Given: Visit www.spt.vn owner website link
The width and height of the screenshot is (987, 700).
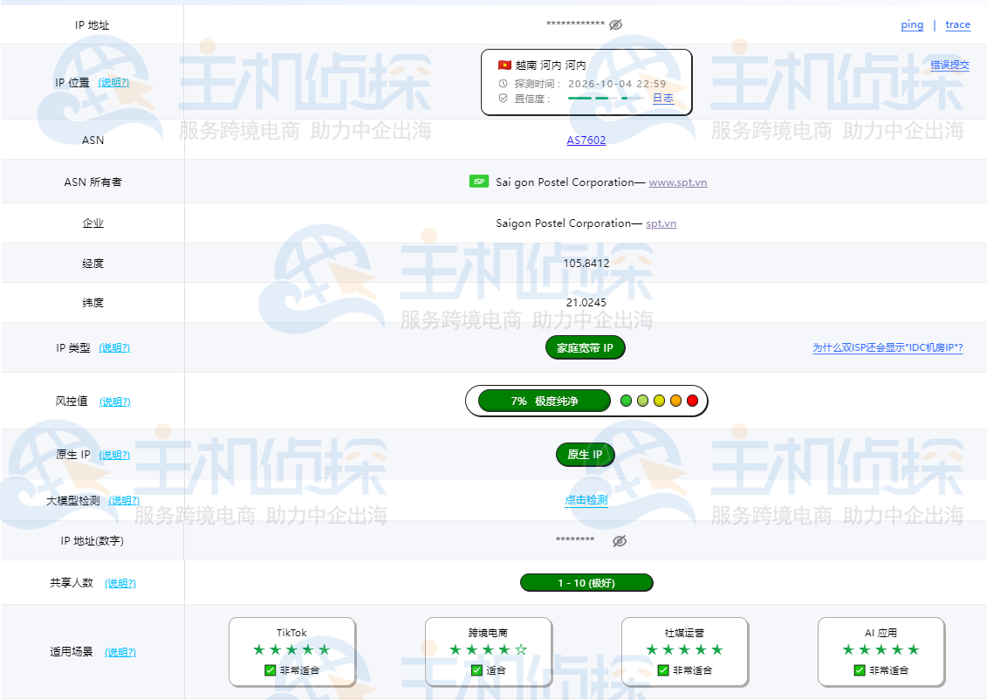Looking at the screenshot, I should [x=678, y=182].
